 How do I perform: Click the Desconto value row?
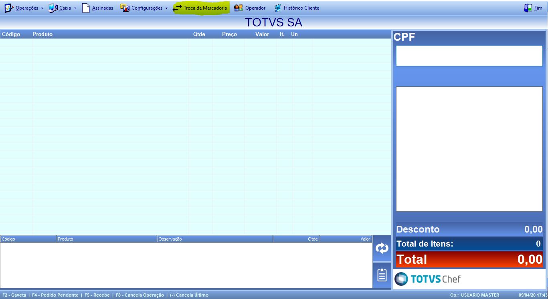469,229
